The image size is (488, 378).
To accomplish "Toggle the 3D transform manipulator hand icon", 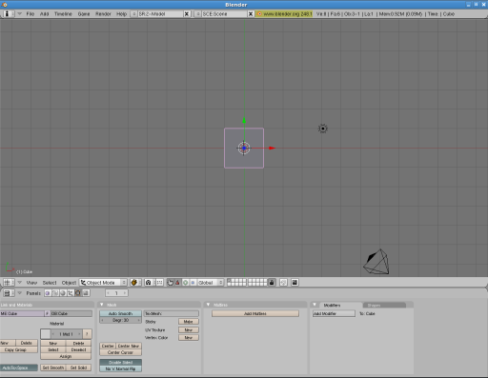I will point(170,283).
